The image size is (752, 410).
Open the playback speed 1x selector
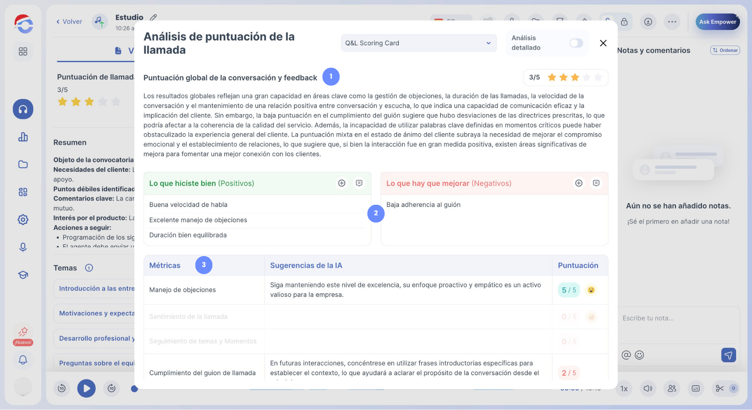(624, 388)
